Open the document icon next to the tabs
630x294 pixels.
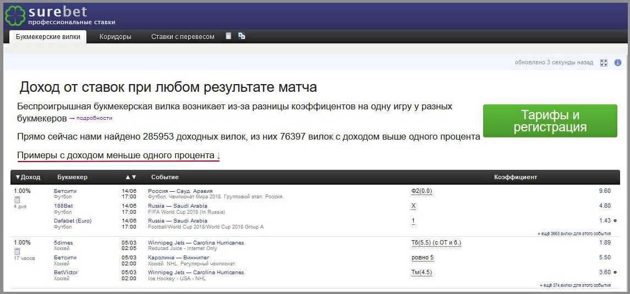click(x=229, y=36)
